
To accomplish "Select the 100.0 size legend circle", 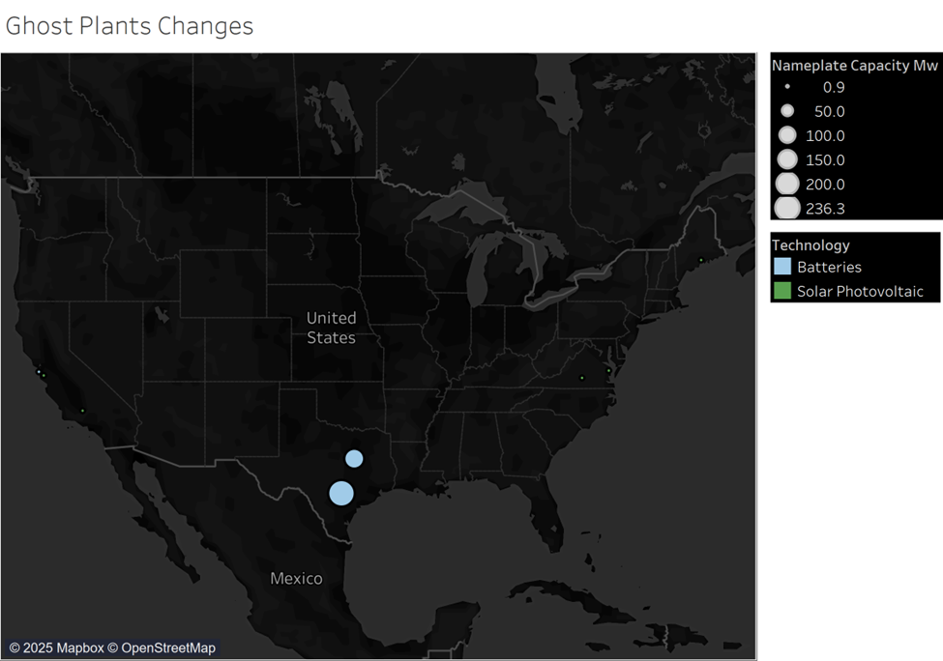I will point(787,135).
